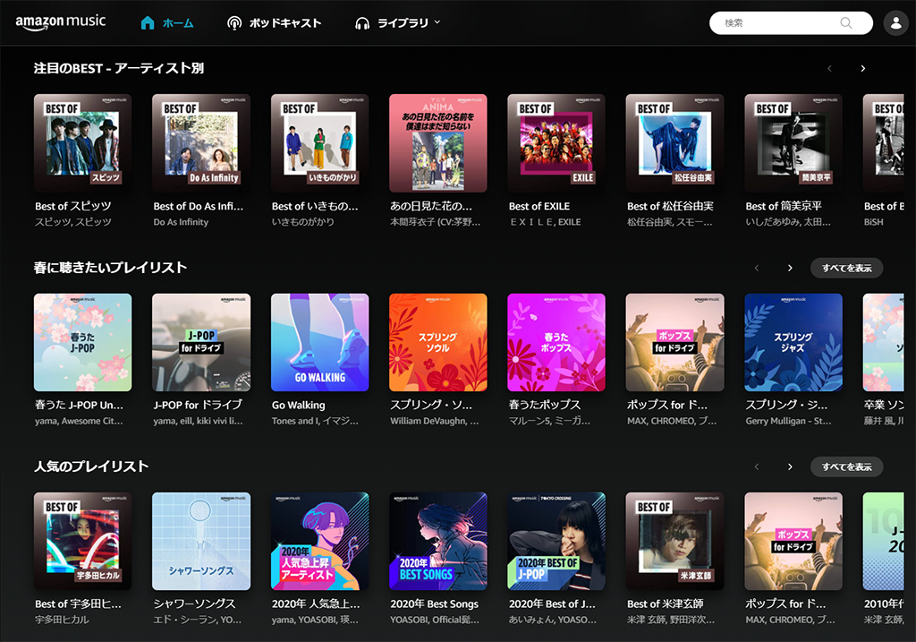Open the 春うた J-POP cherry blossom cover
This screenshot has height=642, width=916.
[x=82, y=342]
